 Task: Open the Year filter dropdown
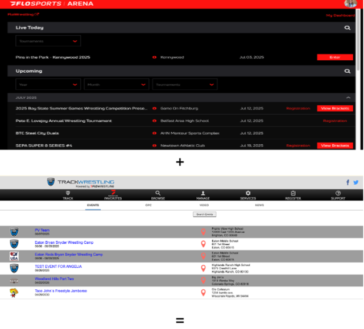[x=48, y=85]
